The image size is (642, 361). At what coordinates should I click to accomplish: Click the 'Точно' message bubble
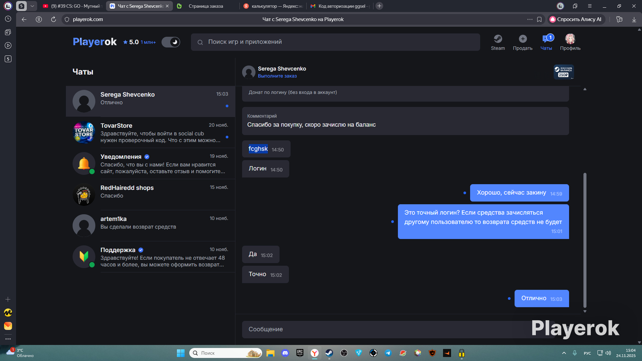(265, 274)
